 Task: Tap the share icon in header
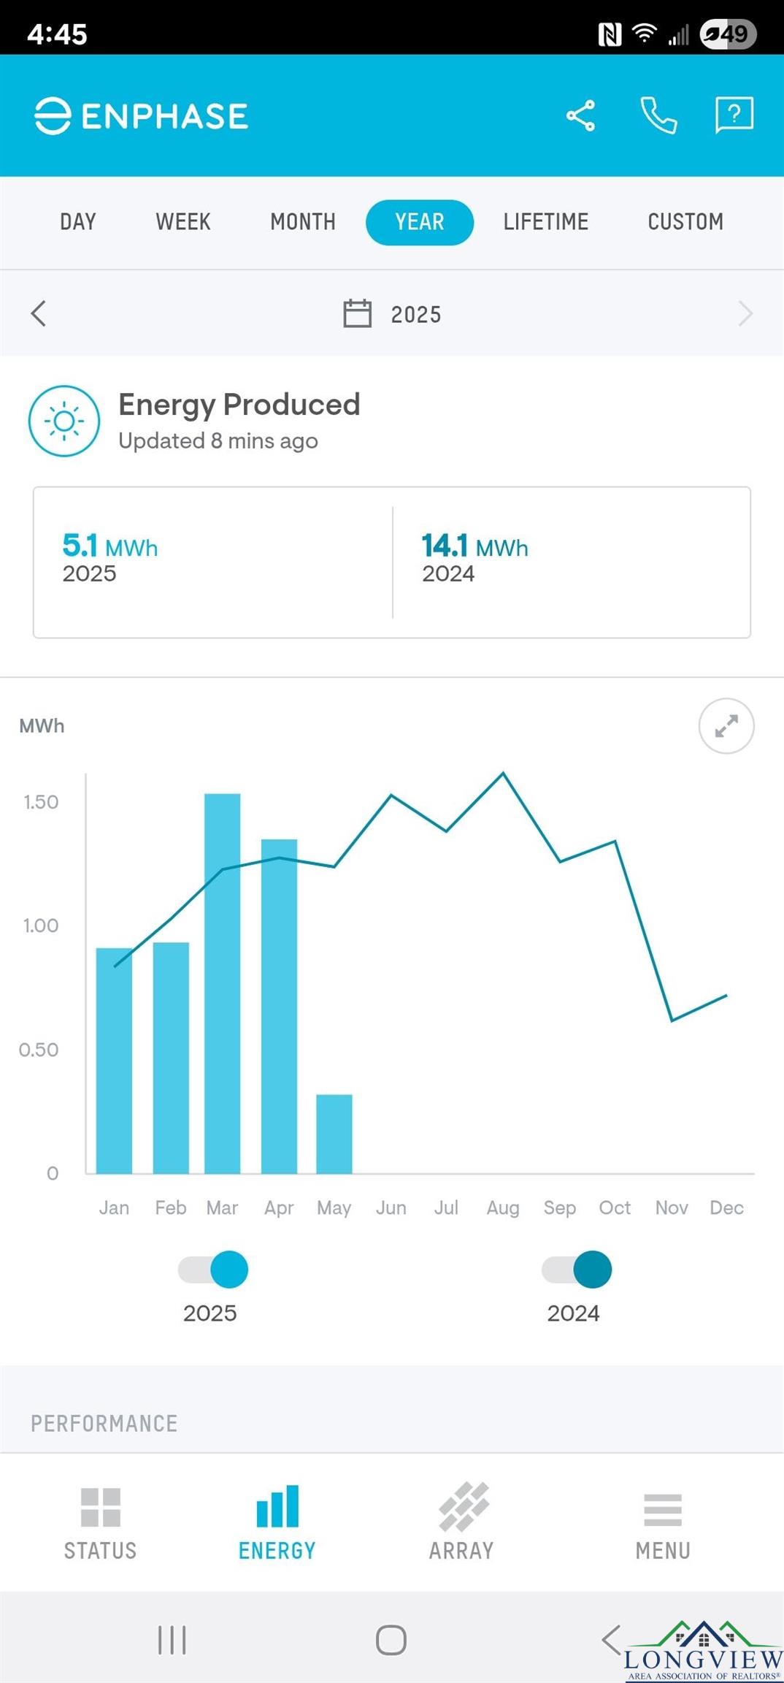pos(580,116)
